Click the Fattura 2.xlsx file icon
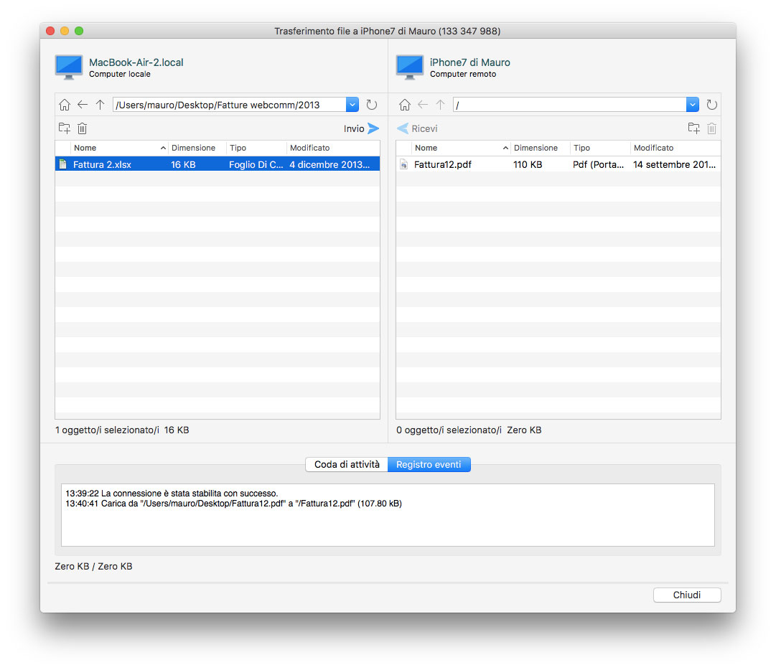The height and width of the screenshot is (670, 776). click(x=63, y=164)
